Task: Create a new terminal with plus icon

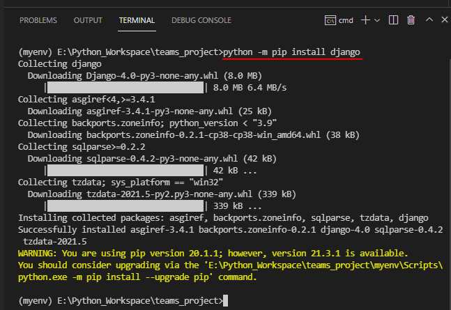Action: pos(365,20)
